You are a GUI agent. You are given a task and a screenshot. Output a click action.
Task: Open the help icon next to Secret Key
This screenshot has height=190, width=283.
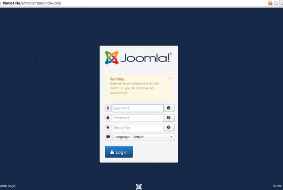[169, 127]
